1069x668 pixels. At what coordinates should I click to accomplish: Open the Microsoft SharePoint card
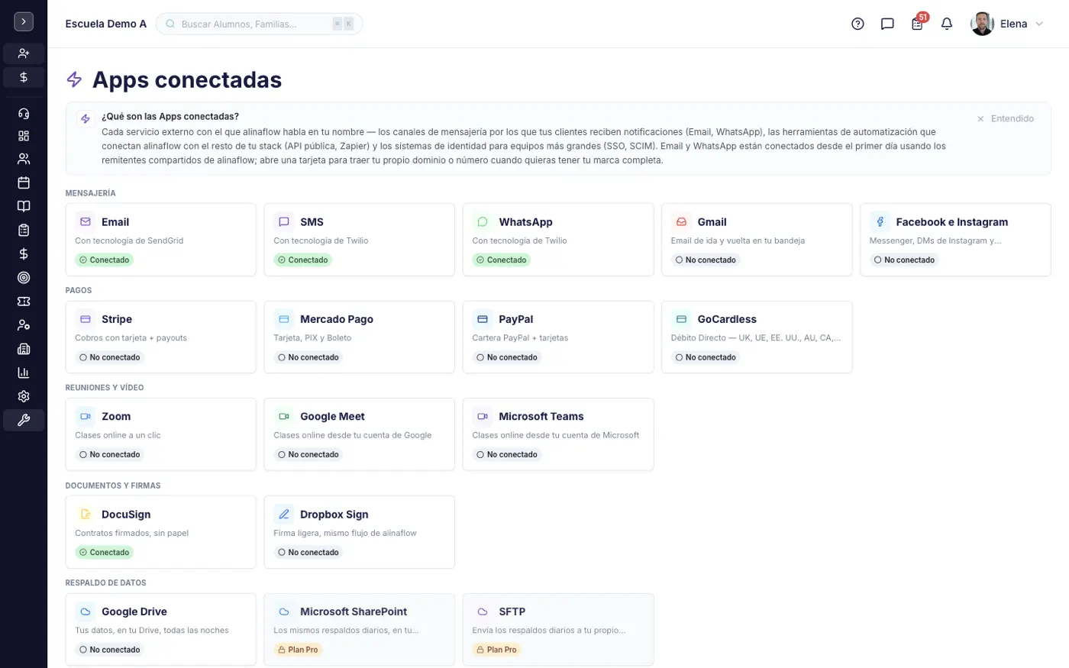(360, 630)
